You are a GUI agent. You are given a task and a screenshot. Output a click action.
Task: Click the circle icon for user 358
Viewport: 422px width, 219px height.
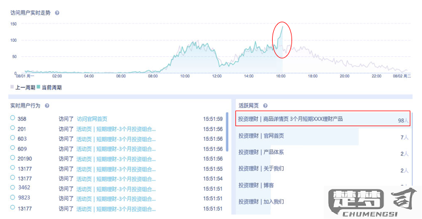click(x=12, y=118)
